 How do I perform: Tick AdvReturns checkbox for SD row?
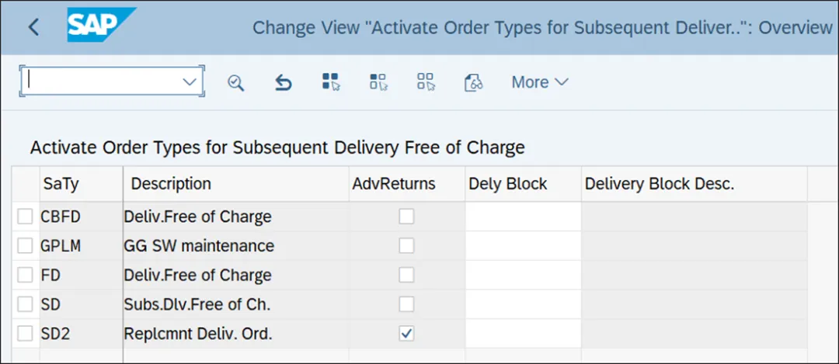[406, 304]
